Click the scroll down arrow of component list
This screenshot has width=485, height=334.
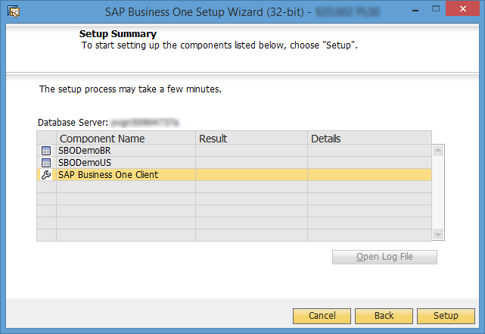pos(438,234)
